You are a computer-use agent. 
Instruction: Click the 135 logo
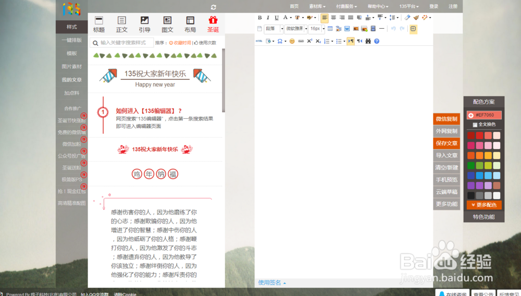coord(72,9)
